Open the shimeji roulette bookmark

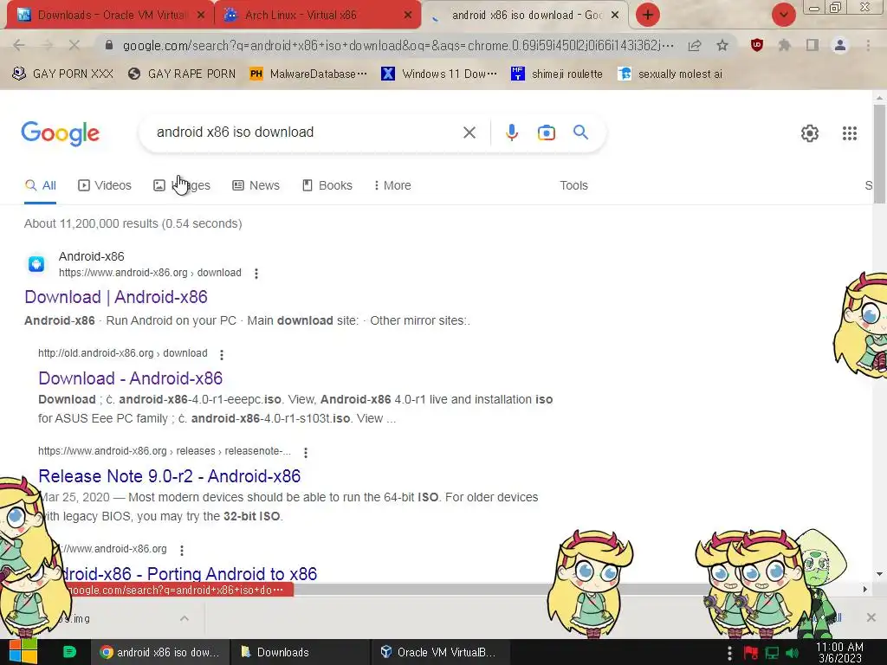pyautogui.click(x=557, y=74)
